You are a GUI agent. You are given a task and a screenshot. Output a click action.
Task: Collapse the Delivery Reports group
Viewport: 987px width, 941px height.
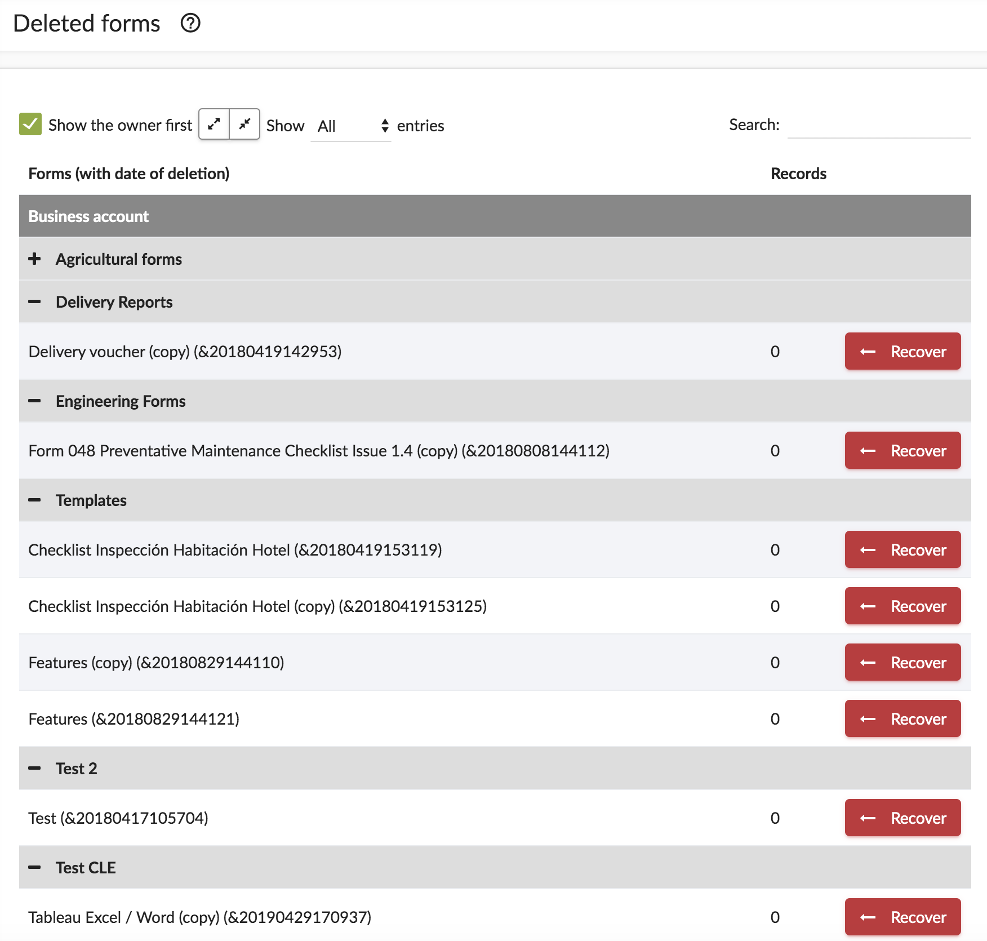(x=34, y=301)
